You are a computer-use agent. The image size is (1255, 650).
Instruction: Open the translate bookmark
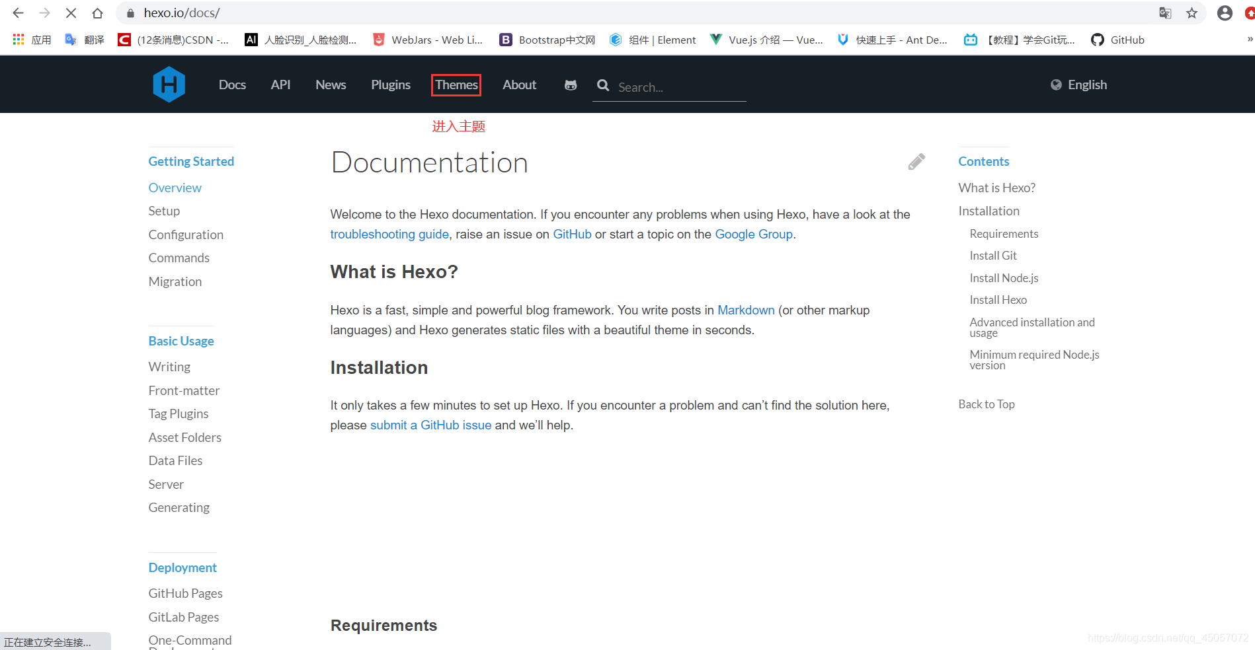[x=85, y=40]
